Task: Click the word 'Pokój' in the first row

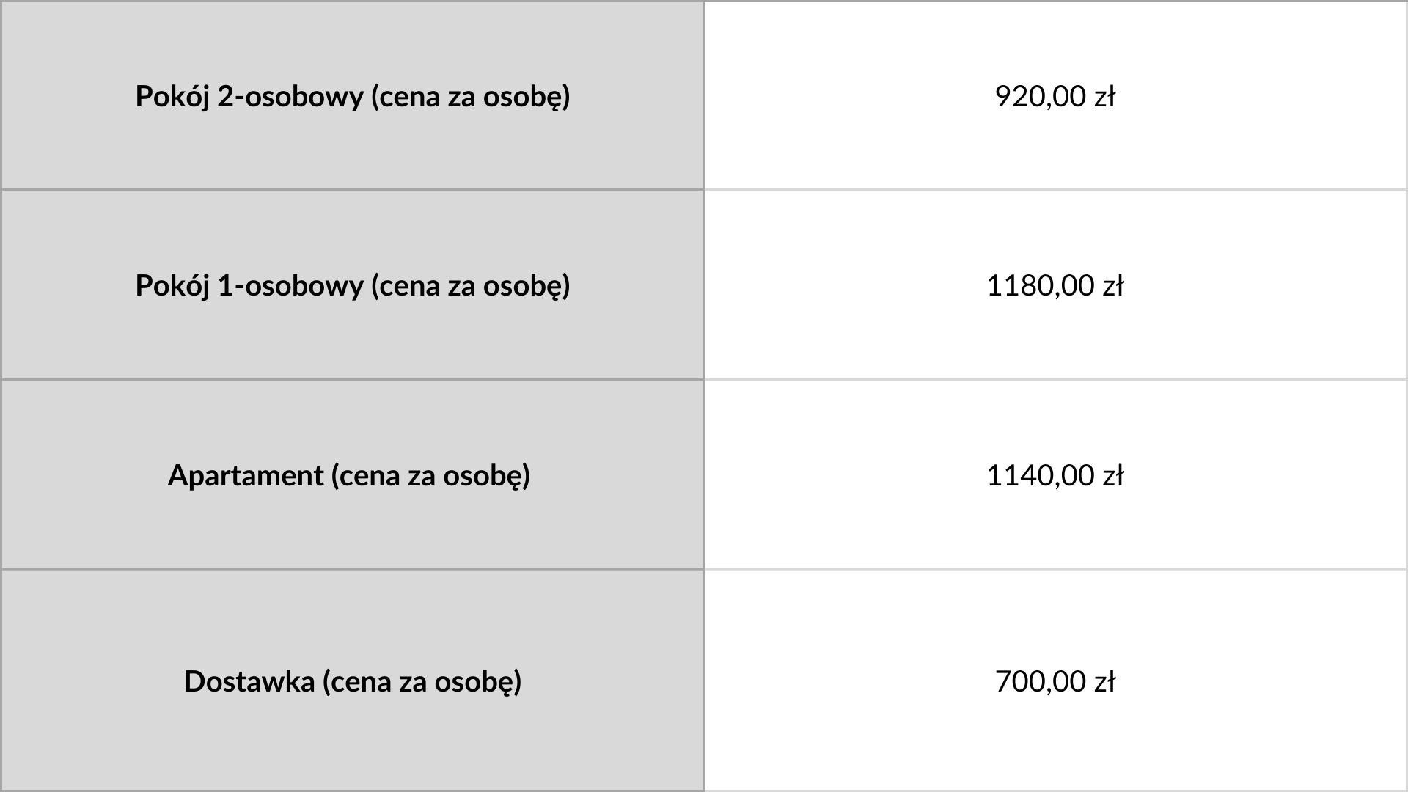Action: tap(172, 97)
